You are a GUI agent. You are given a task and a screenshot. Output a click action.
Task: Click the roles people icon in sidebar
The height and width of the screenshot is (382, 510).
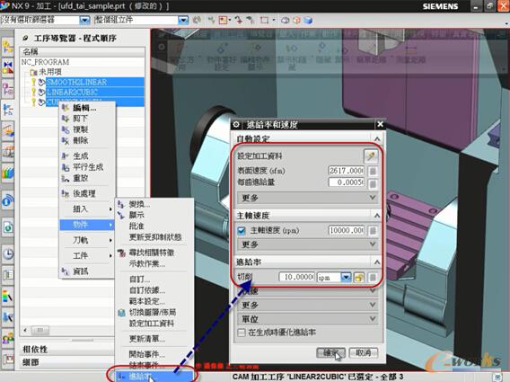(8, 338)
